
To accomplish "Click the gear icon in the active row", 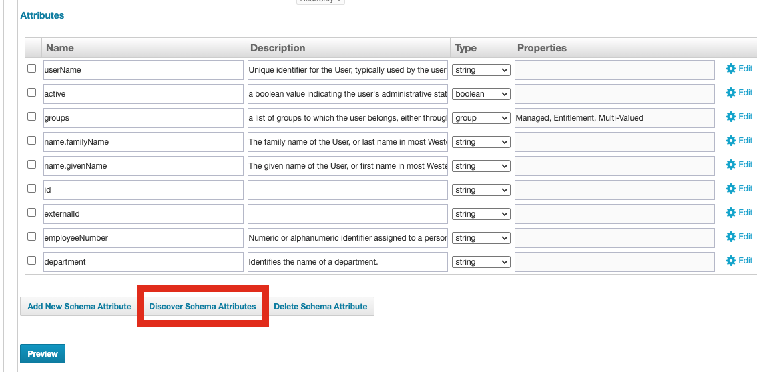I will click(730, 93).
